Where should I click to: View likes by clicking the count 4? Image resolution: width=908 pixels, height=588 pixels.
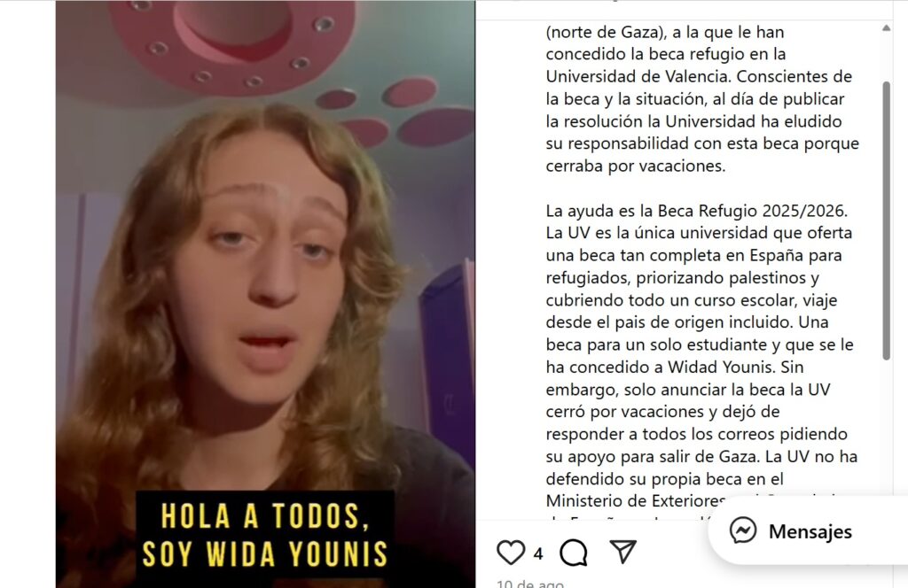pos(538,553)
